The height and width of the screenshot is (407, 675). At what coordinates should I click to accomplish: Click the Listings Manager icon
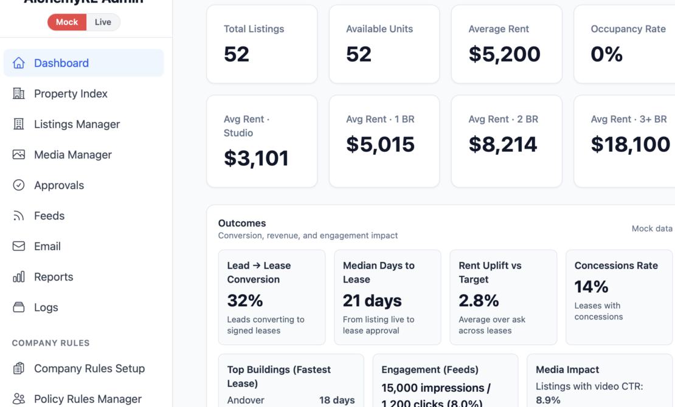click(19, 124)
